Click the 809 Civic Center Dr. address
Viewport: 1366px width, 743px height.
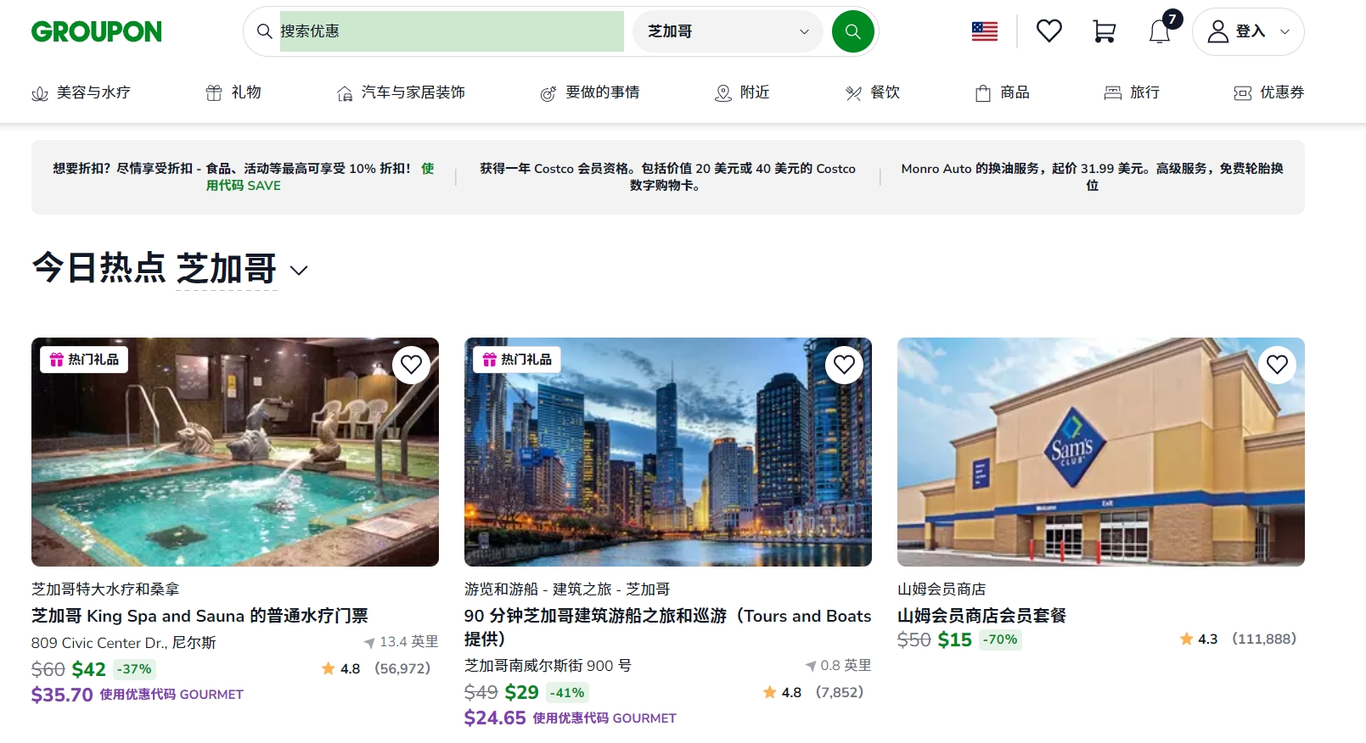point(124,643)
